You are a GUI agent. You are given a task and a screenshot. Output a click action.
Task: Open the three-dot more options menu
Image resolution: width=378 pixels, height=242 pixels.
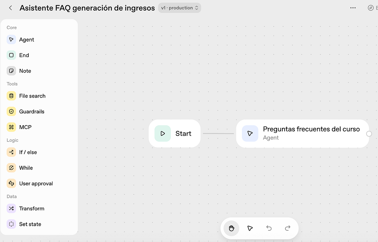(353, 8)
